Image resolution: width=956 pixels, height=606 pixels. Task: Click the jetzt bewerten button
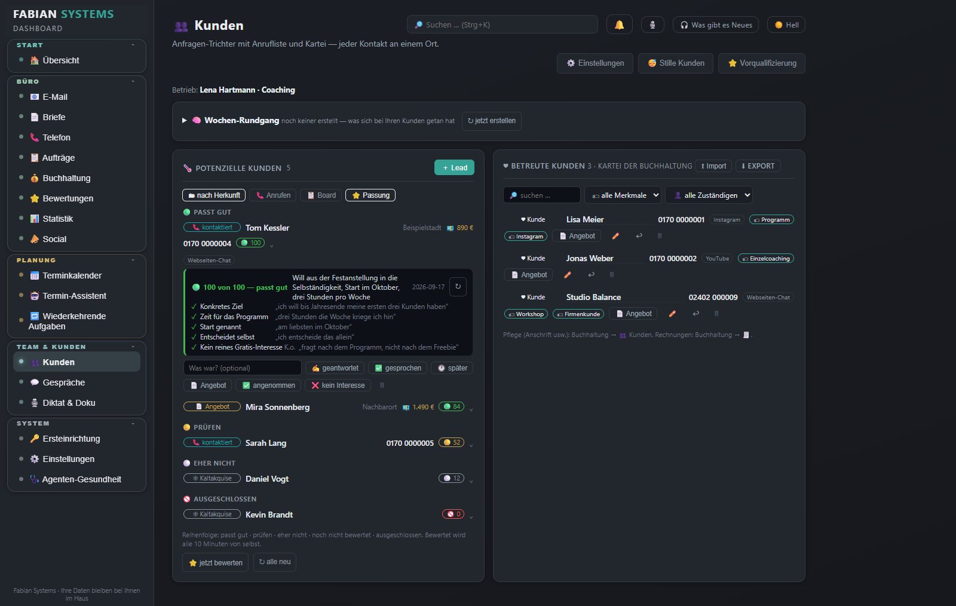click(215, 562)
